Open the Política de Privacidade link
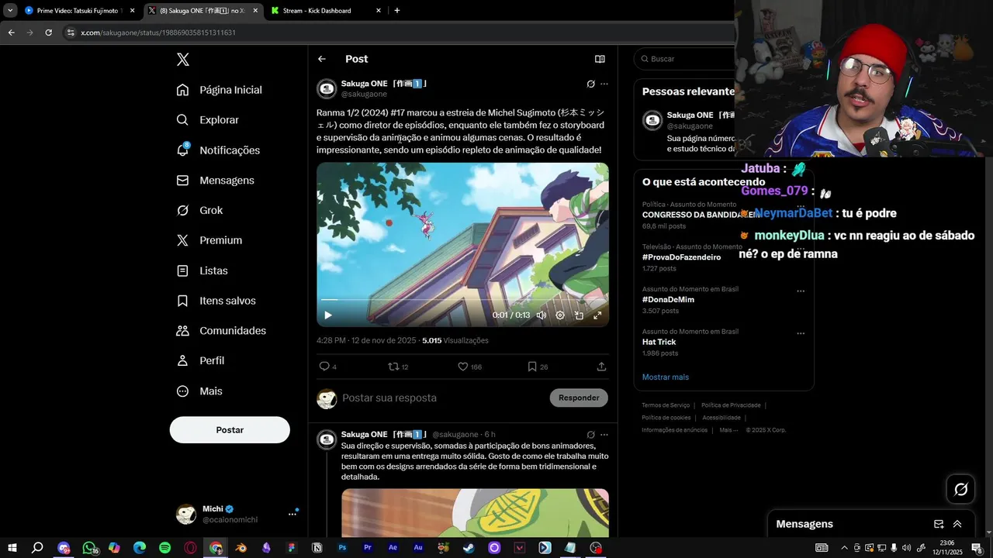This screenshot has width=993, height=558. 731,405
